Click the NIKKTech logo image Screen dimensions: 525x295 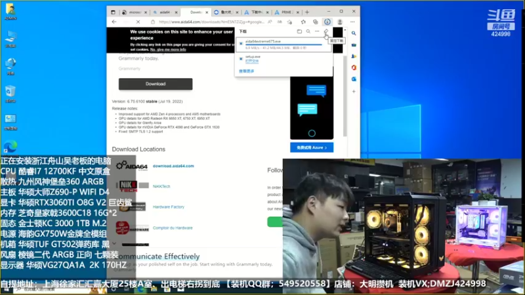coord(128,186)
